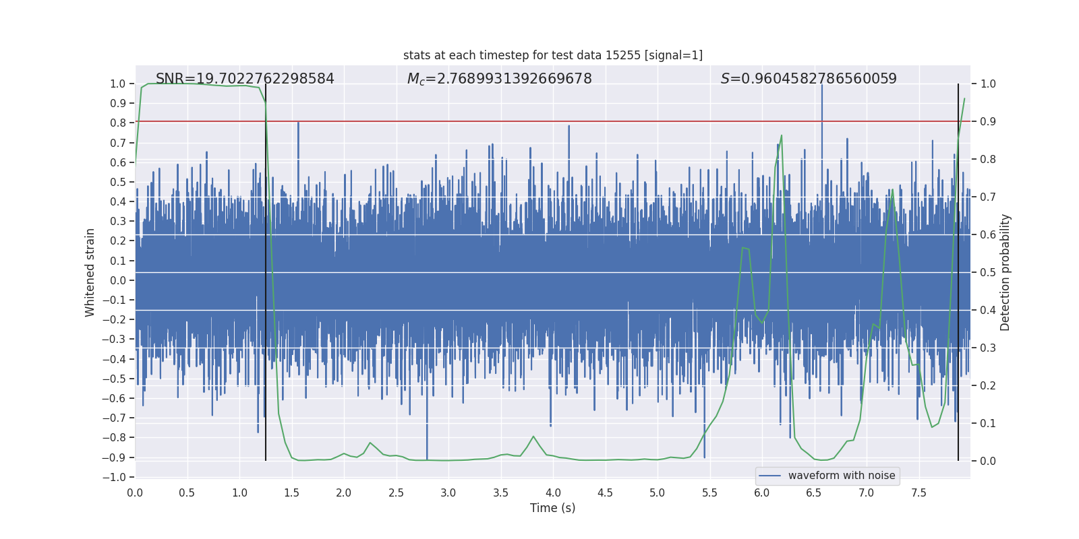Click the Mc=2.7689 chirp mass annotation
Screen dimensions: 1079x539
(499, 79)
